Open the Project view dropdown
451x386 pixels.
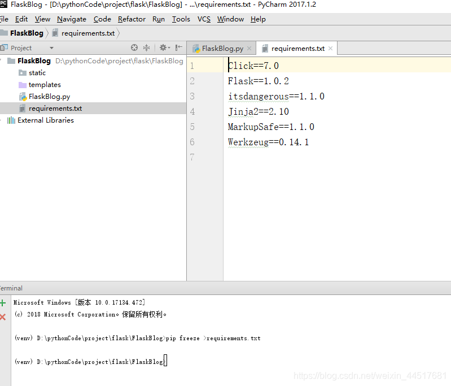51,48
